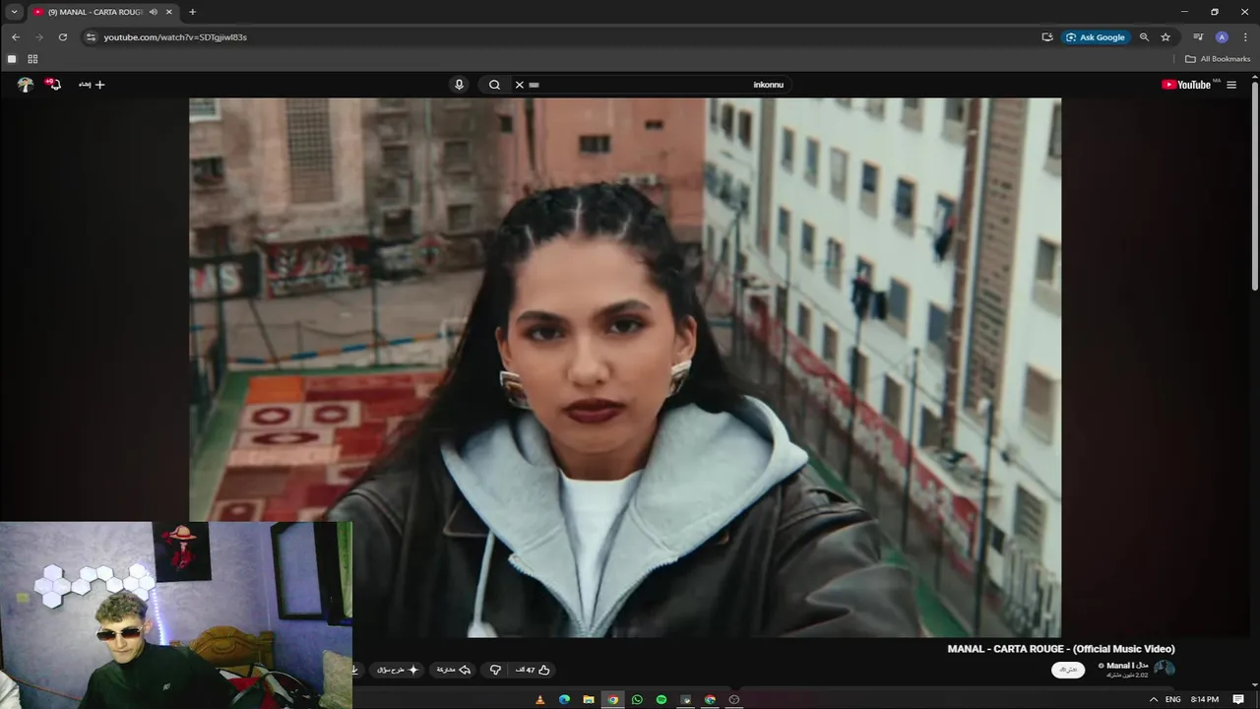The height and width of the screenshot is (709, 1260).
Task: Open YouTube notifications bell
Action: pos(55,85)
